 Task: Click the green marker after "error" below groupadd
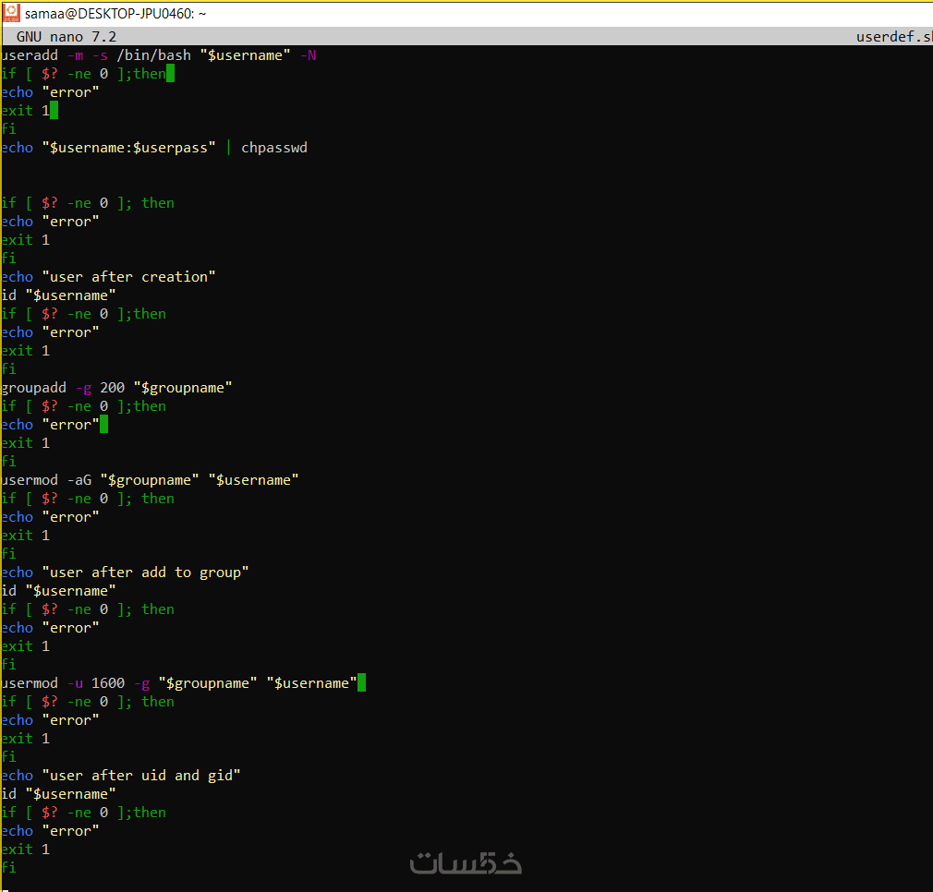104,425
